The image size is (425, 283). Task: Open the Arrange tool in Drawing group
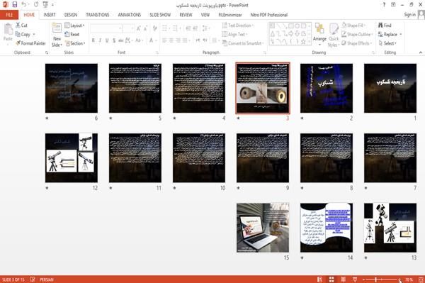pos(319,35)
